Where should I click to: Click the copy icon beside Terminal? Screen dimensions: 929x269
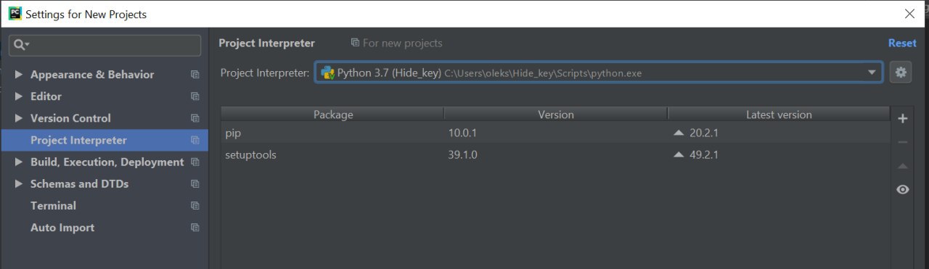[x=195, y=206]
